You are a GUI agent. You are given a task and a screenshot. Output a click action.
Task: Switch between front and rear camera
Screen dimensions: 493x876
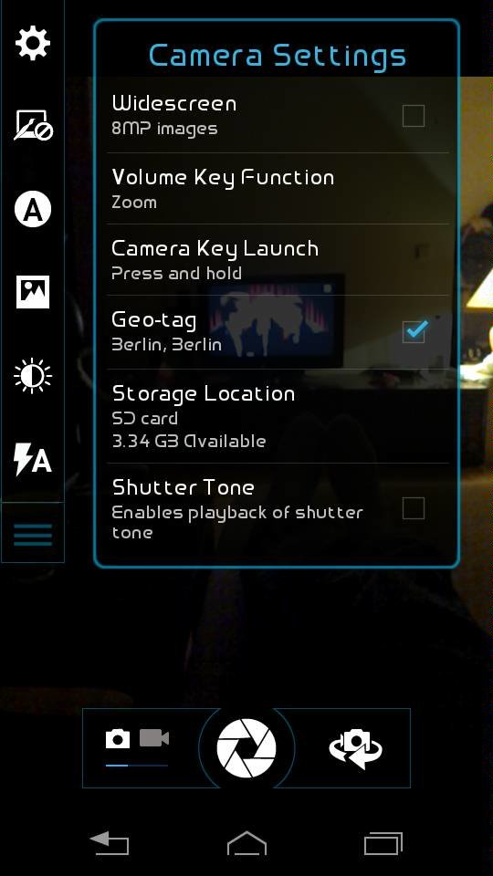(355, 748)
